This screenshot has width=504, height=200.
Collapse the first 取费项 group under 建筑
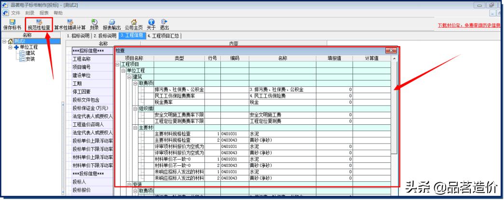(x=136, y=83)
